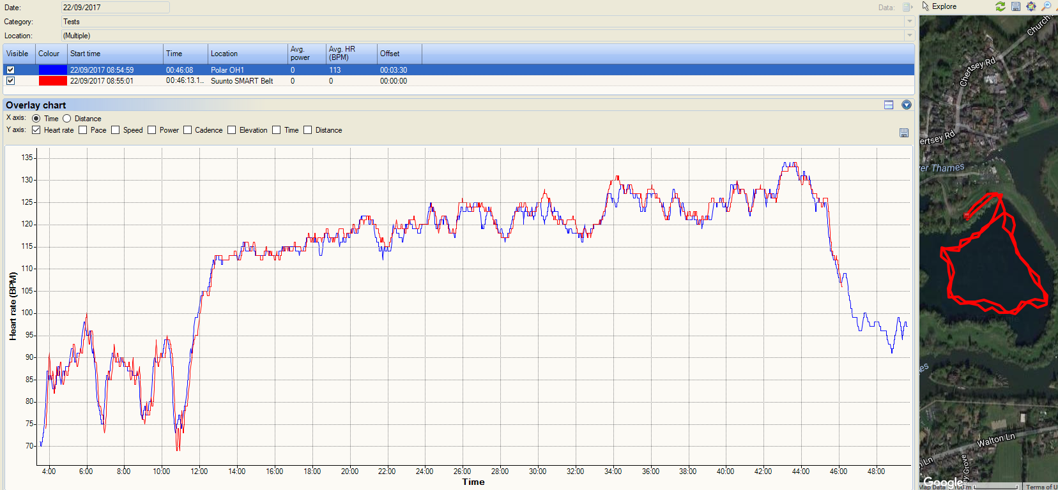Click the fit-route-to-map icon
This screenshot has width=1058, height=490.
pyautogui.click(x=1031, y=6)
